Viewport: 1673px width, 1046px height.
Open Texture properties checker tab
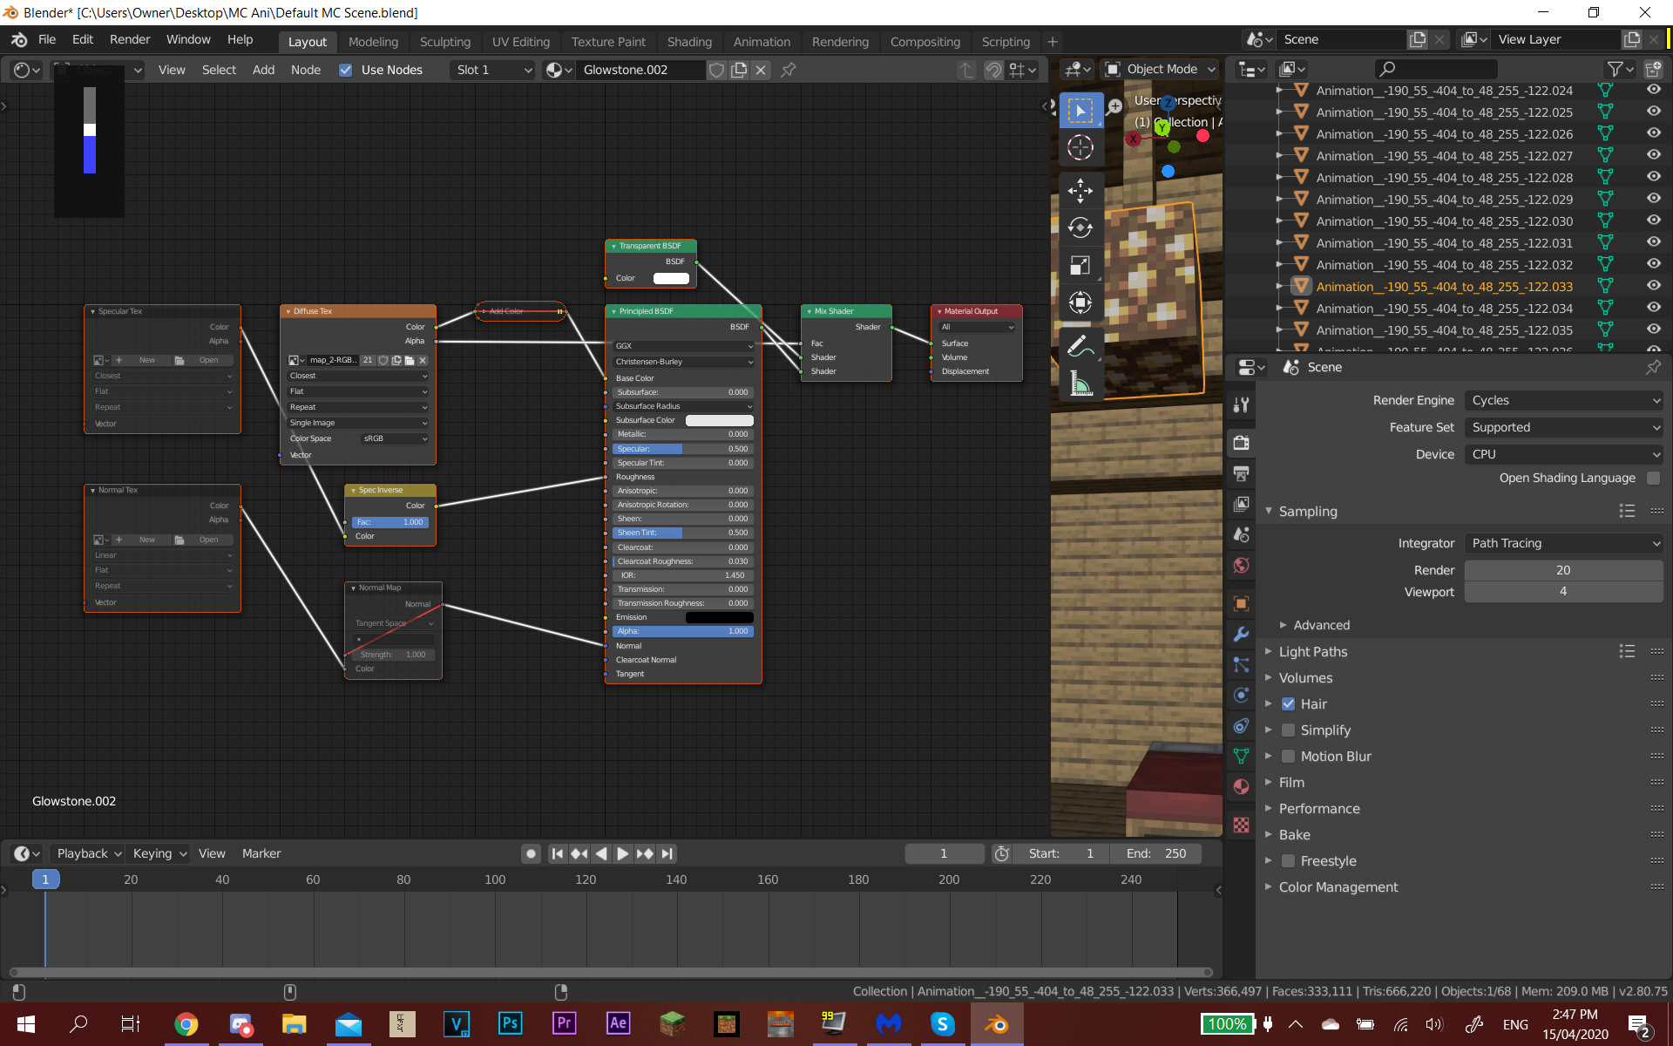(1242, 825)
